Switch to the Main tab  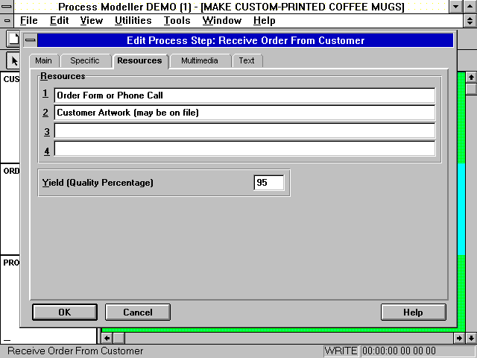[43, 60]
